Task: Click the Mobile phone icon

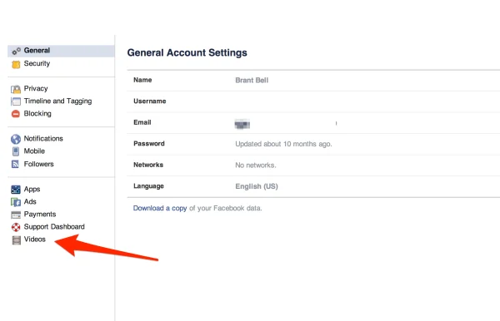Action: [16, 151]
